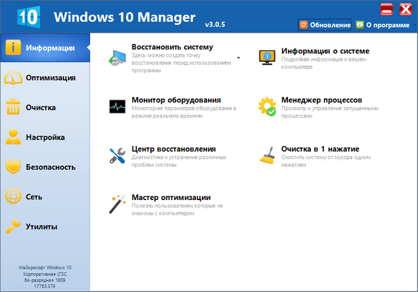Click the Мастер оптимизации magic wand icon

coord(118,204)
